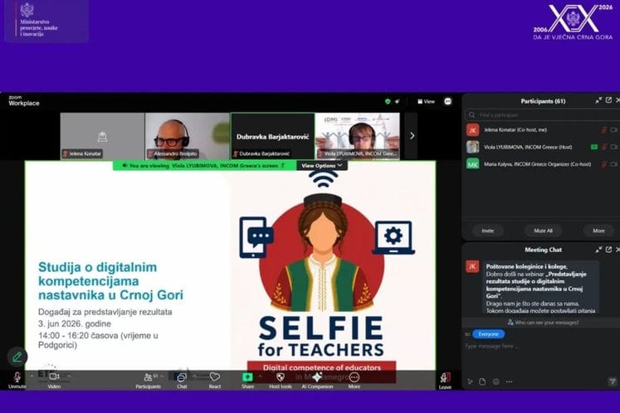The image size is (620, 413).
Task: Toggle Jelena Konatar's camera icon
Action: coord(613,130)
